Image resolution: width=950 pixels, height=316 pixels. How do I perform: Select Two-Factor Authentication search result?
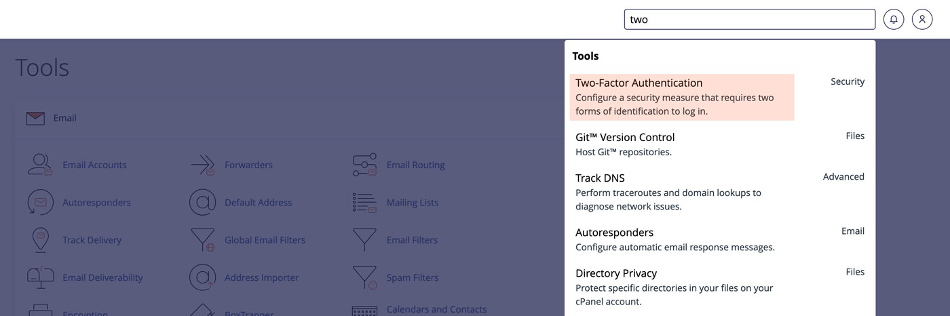[x=682, y=97]
